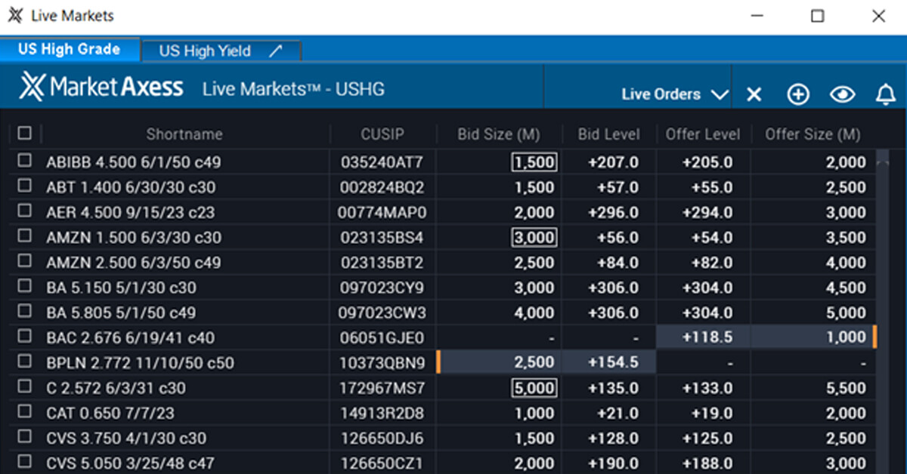Sort the table by Bid Level column
The height and width of the screenshot is (474, 907).
pyautogui.click(x=608, y=134)
